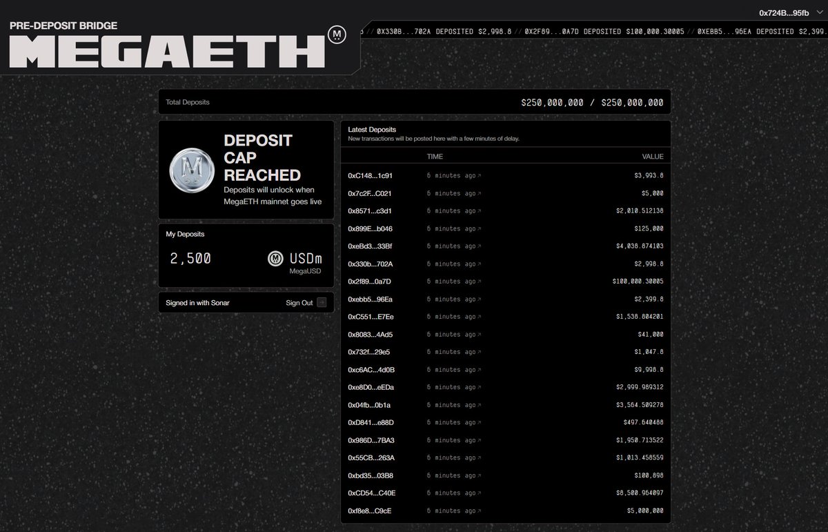Open the external link arrow for 0x330b...702A
828x532 pixels.
pyautogui.click(x=480, y=264)
